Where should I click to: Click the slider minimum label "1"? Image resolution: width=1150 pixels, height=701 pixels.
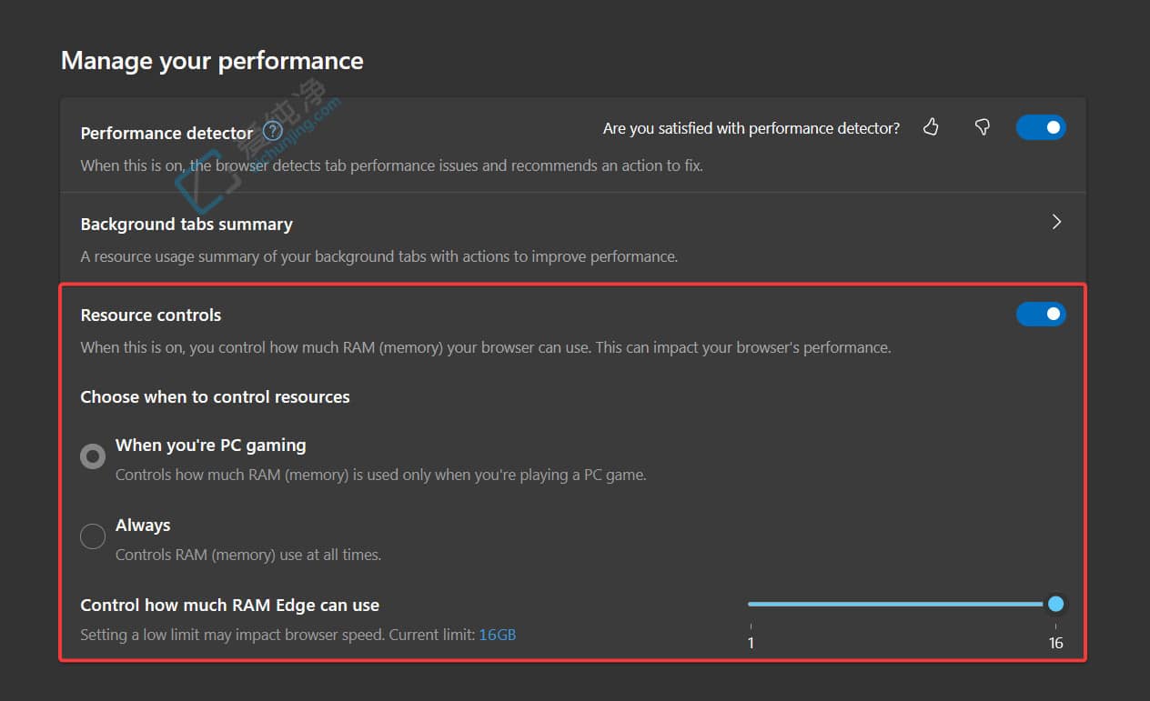(x=751, y=643)
